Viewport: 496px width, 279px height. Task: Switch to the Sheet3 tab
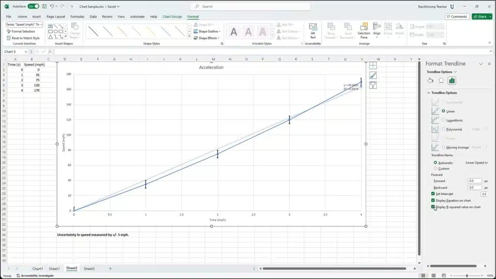click(89, 268)
